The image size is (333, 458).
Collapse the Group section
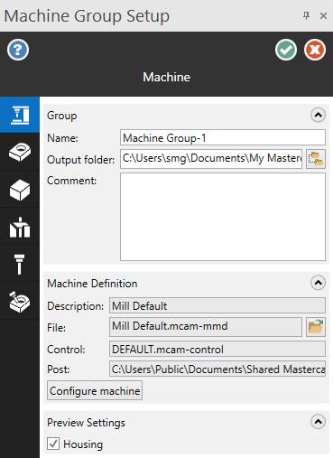point(318,115)
